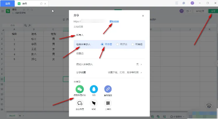The width and height of the screenshot is (218, 119).
Task: Add a new sheet with plus
Action: (20, 116)
